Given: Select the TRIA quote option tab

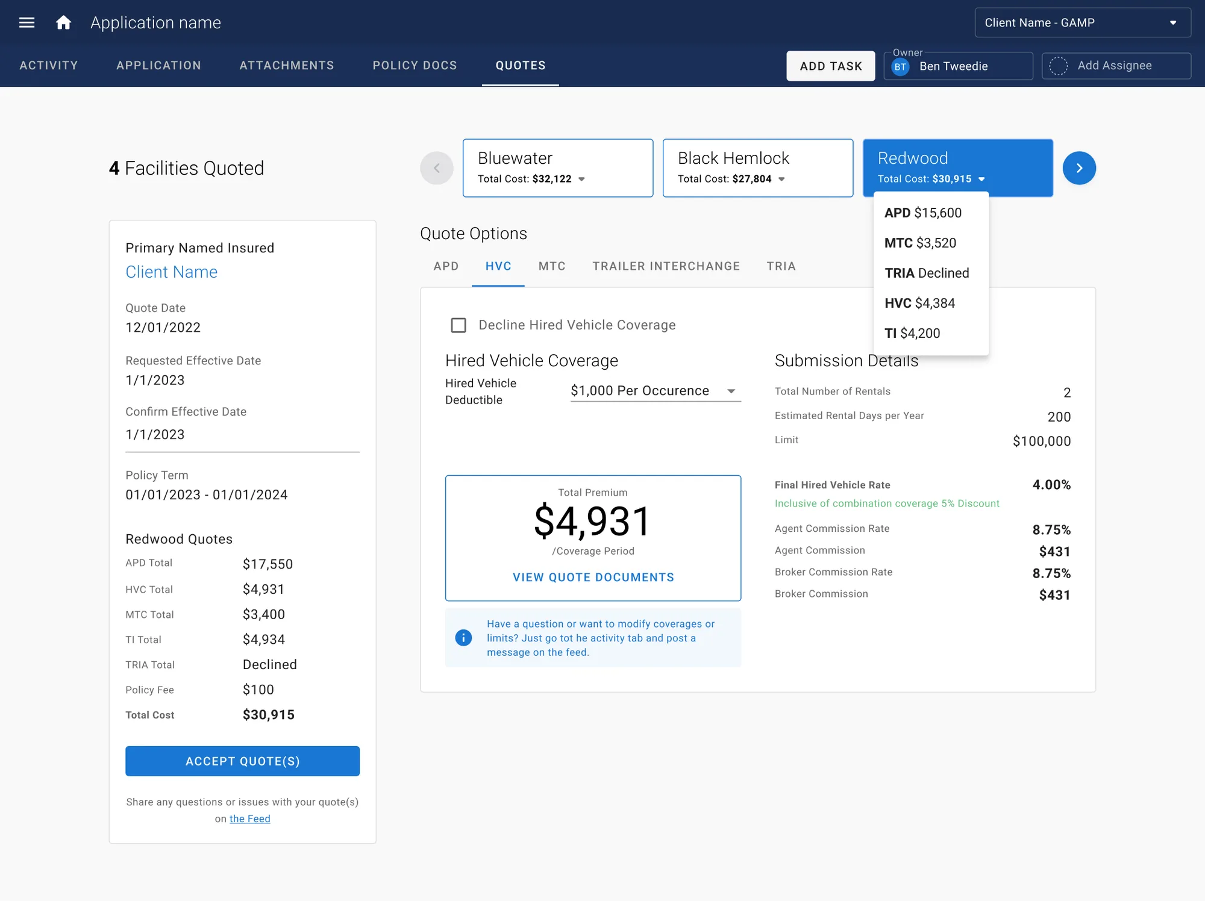Looking at the screenshot, I should point(781,266).
